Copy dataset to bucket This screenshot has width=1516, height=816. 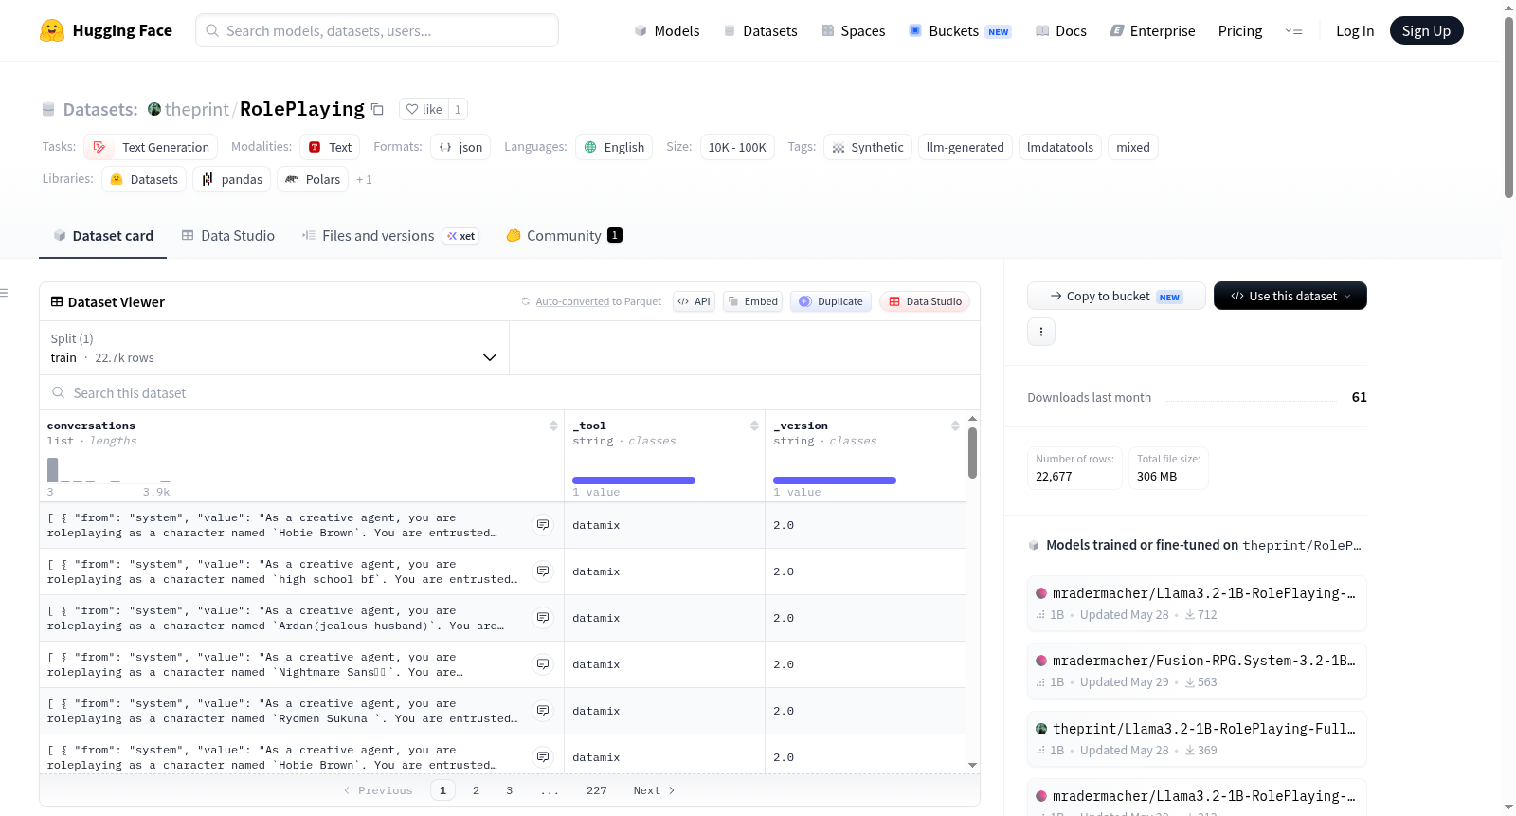(x=1116, y=296)
